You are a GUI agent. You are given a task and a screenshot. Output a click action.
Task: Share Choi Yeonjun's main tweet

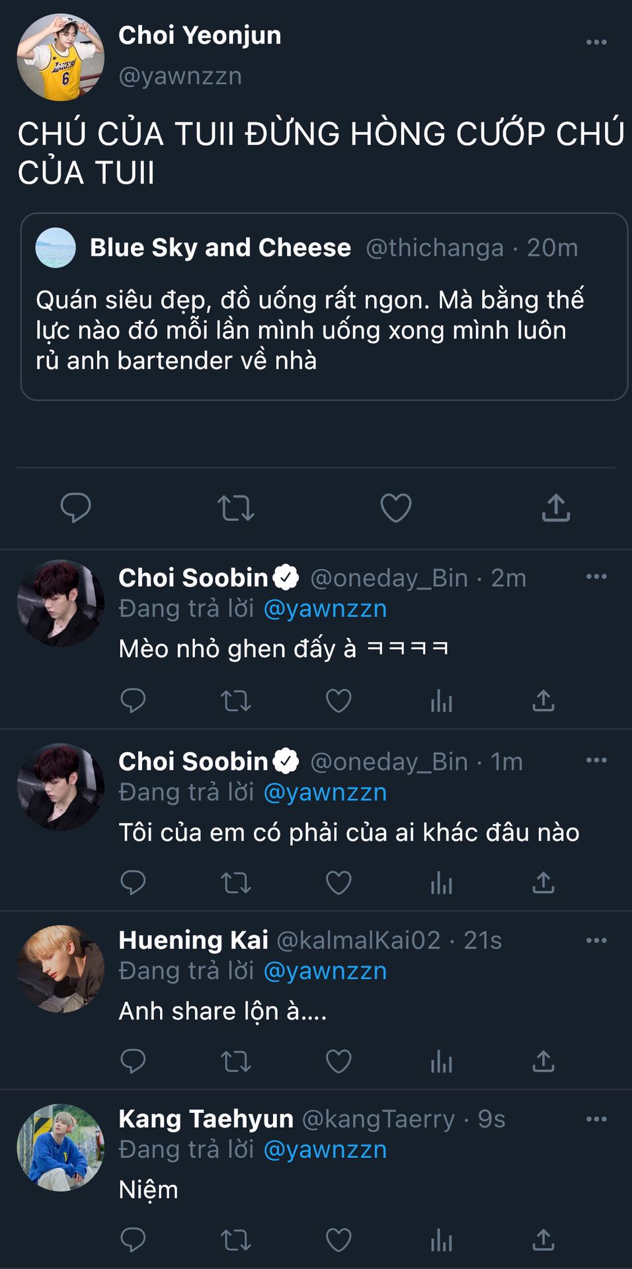(x=556, y=508)
